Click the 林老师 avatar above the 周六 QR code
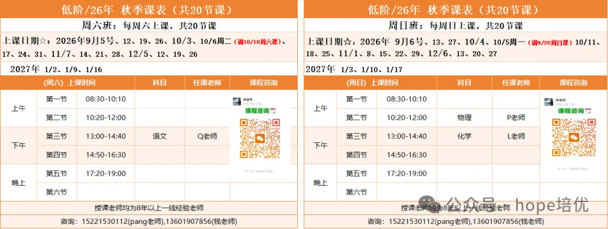608x229 pixels. pos(236,101)
